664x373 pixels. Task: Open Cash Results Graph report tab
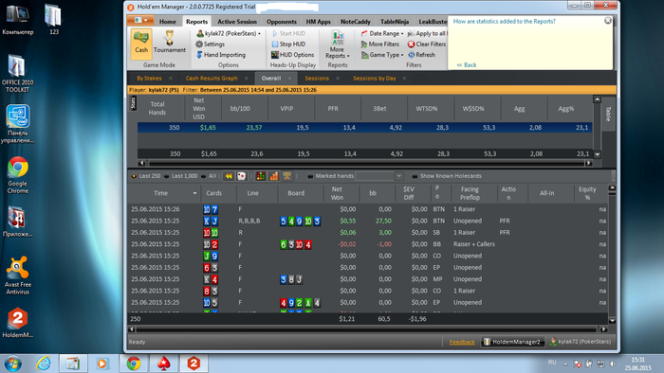[x=212, y=79]
